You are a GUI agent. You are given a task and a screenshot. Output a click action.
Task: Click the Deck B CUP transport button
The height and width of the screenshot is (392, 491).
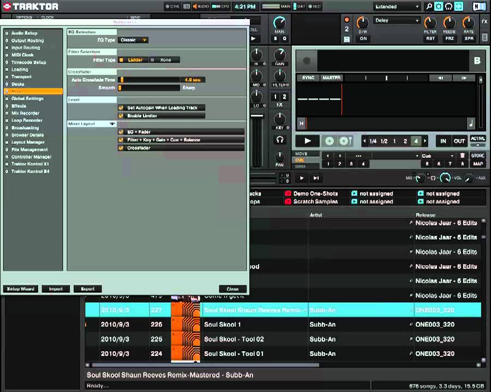coord(346,141)
